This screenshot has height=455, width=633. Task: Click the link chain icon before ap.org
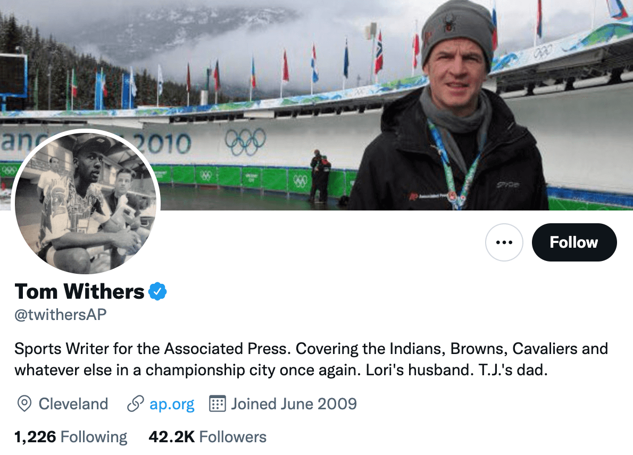click(135, 404)
